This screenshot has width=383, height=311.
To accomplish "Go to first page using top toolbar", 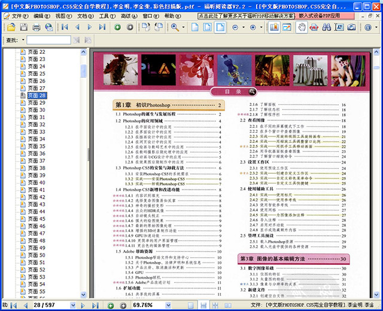I will (65, 27).
